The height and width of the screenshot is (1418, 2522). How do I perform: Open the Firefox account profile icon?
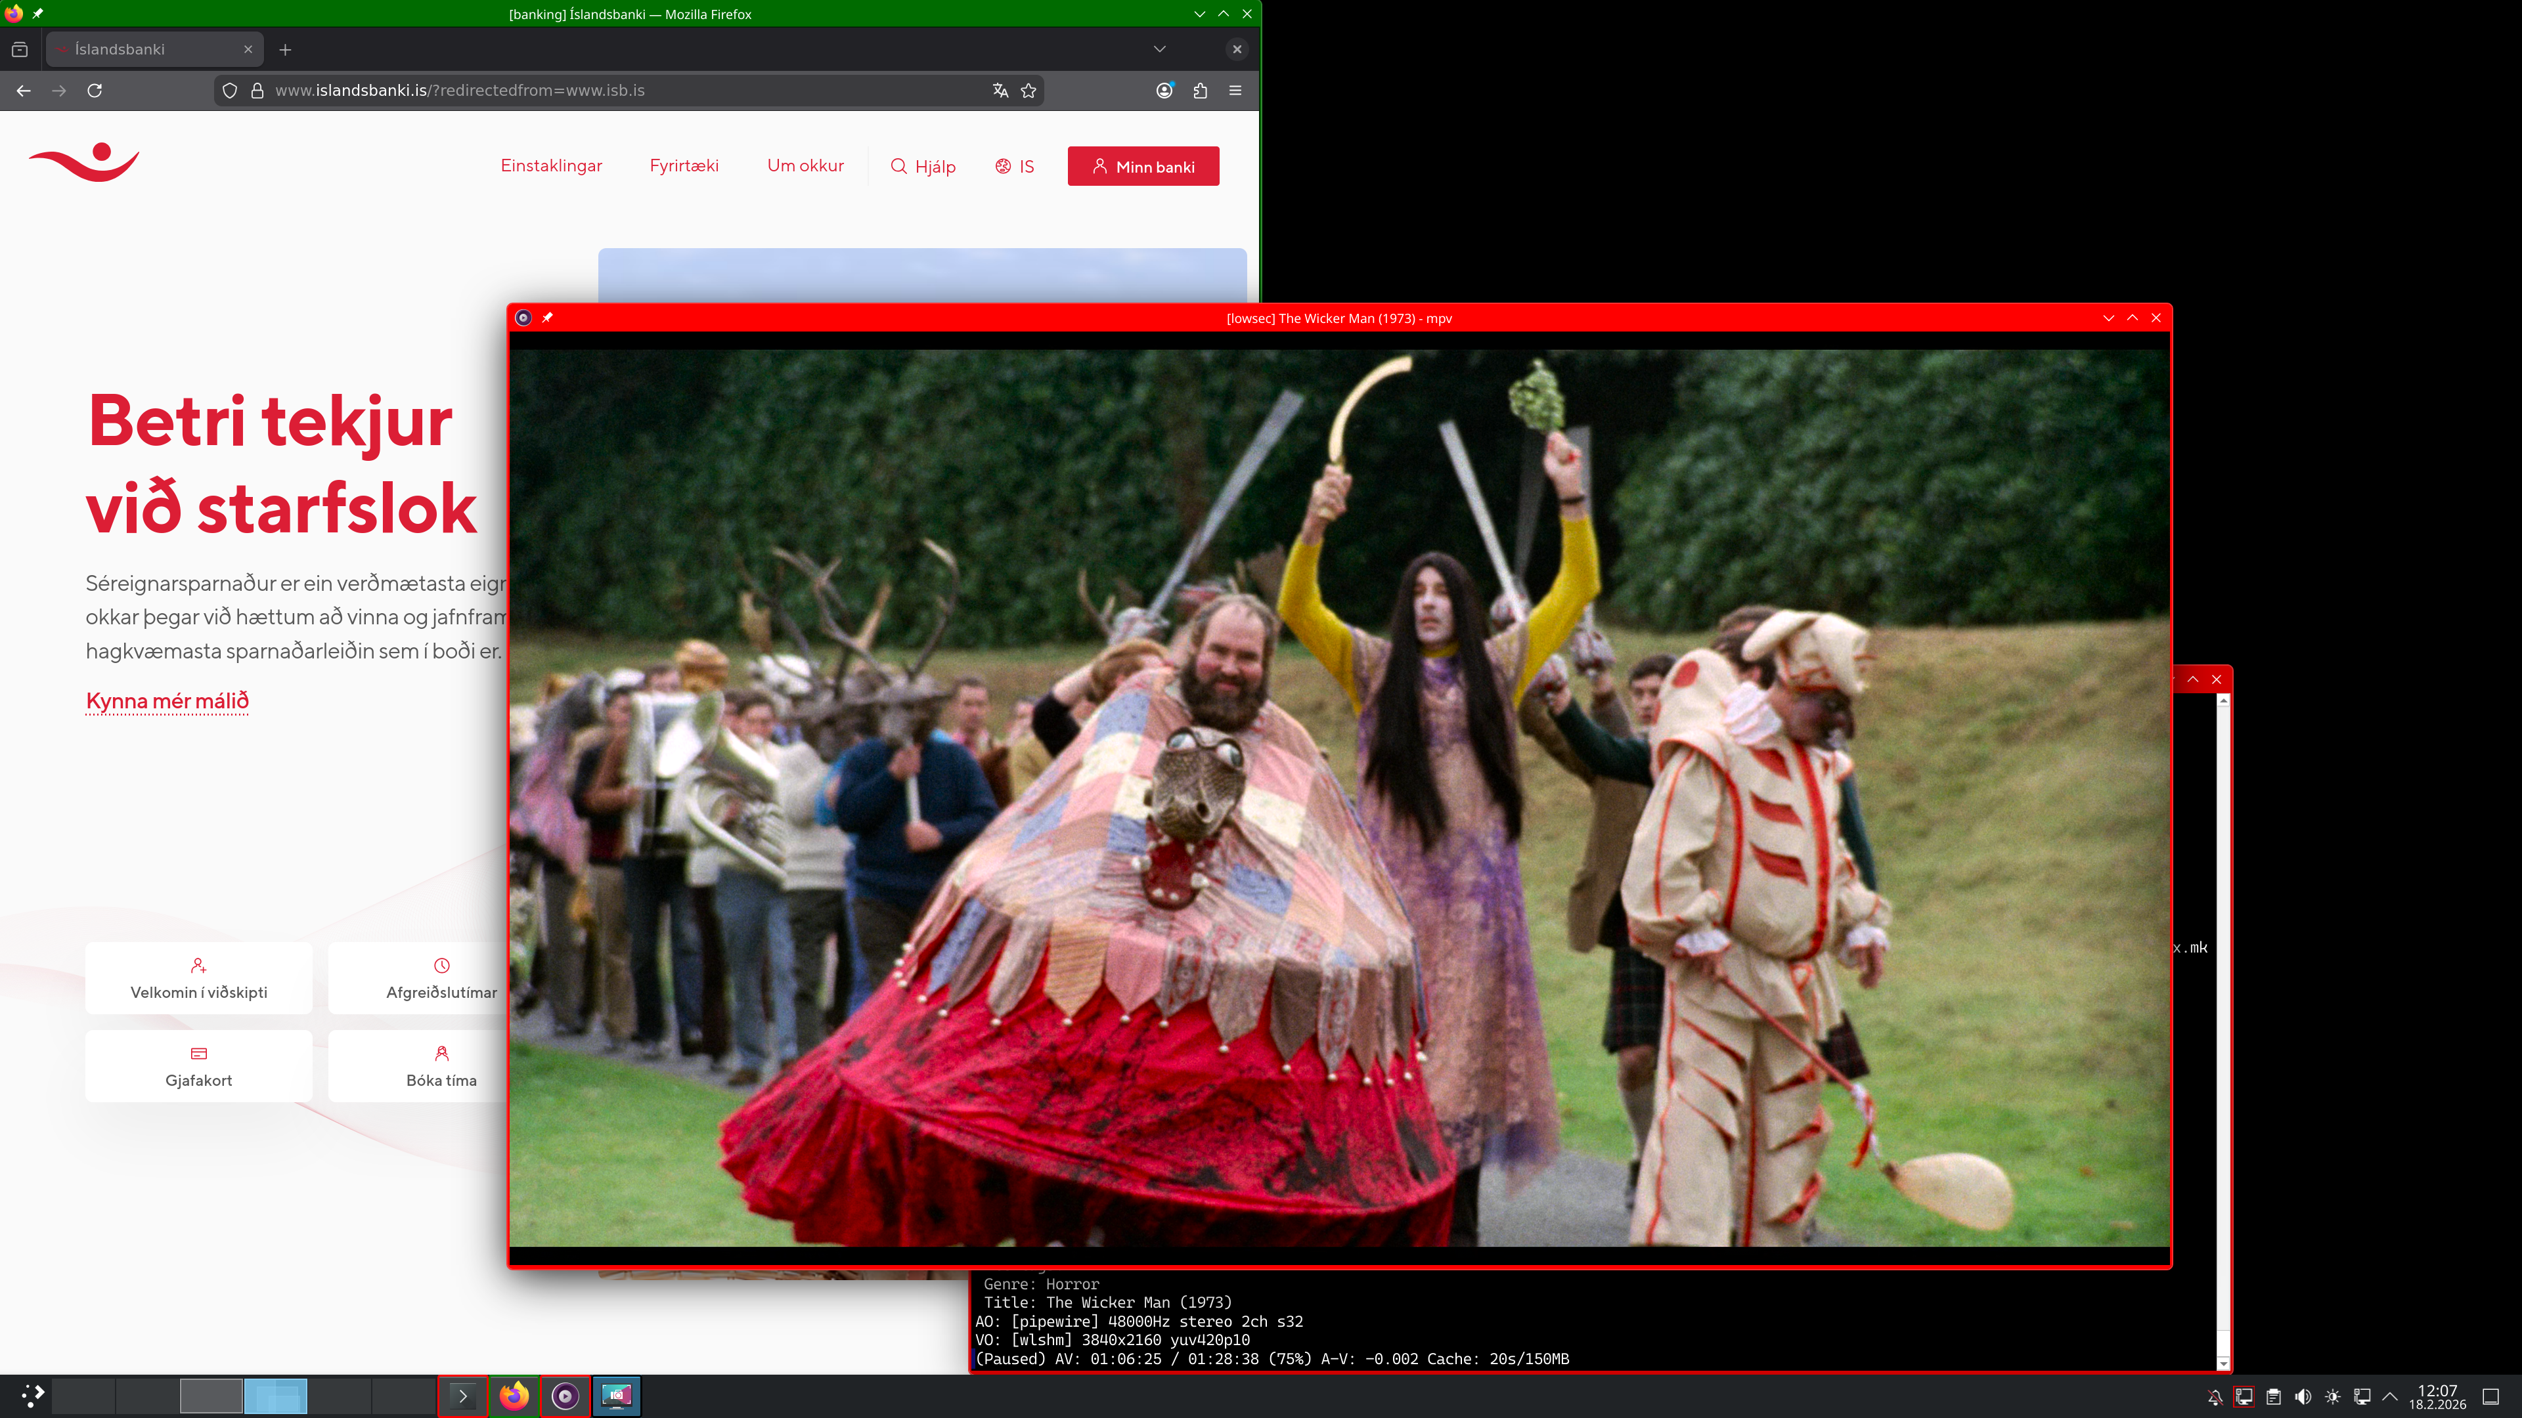(1164, 90)
